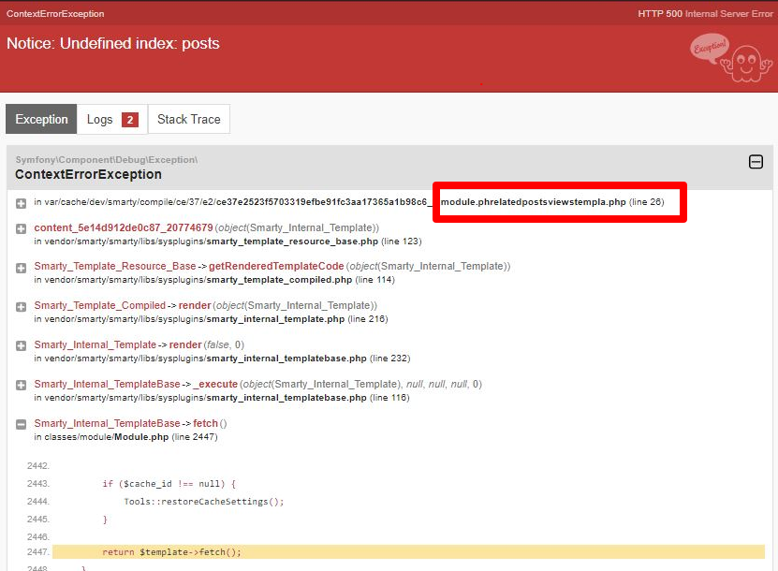Screen dimensions: 778x571
Task: Expand the Smarty_Template_Compiled render trace entry
Action: tap(21, 307)
